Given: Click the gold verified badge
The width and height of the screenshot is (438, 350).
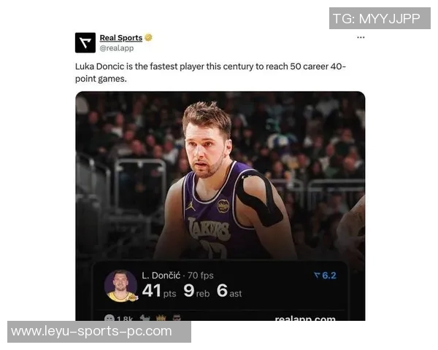Looking at the screenshot, I should click(x=149, y=37).
